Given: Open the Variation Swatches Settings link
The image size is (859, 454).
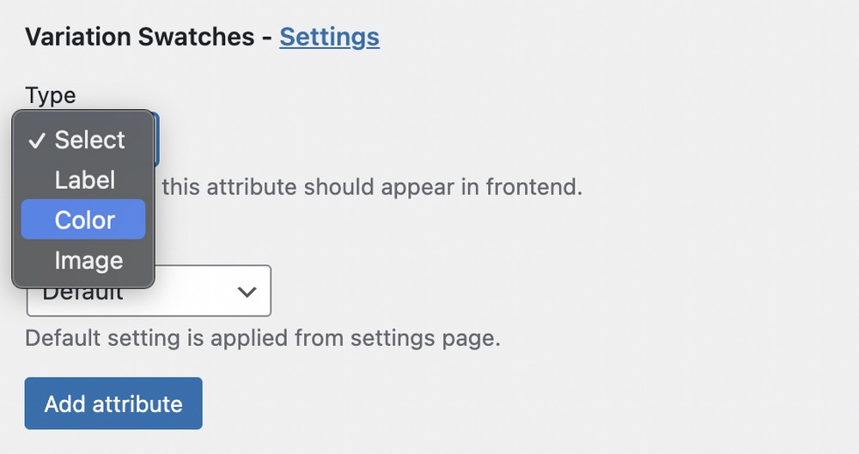Looking at the screenshot, I should [329, 37].
